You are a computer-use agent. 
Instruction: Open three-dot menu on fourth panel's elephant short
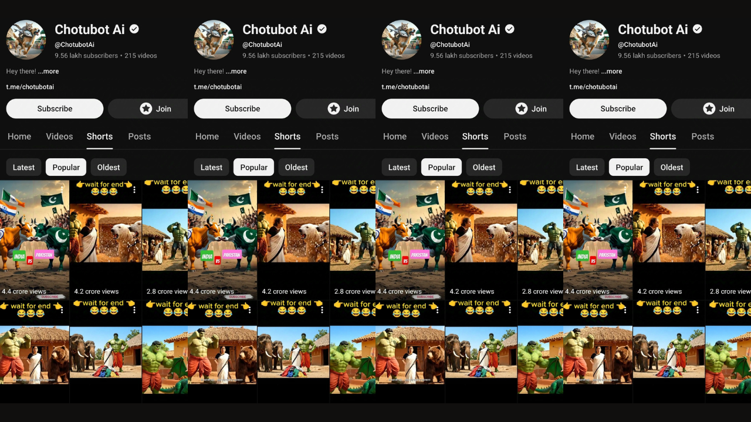(x=698, y=309)
